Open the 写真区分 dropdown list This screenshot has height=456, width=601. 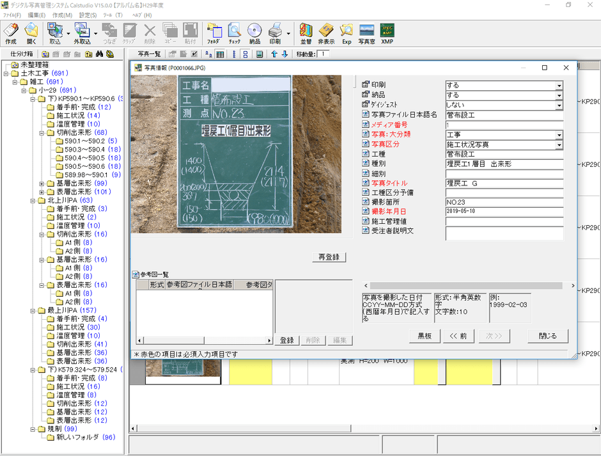click(x=559, y=145)
